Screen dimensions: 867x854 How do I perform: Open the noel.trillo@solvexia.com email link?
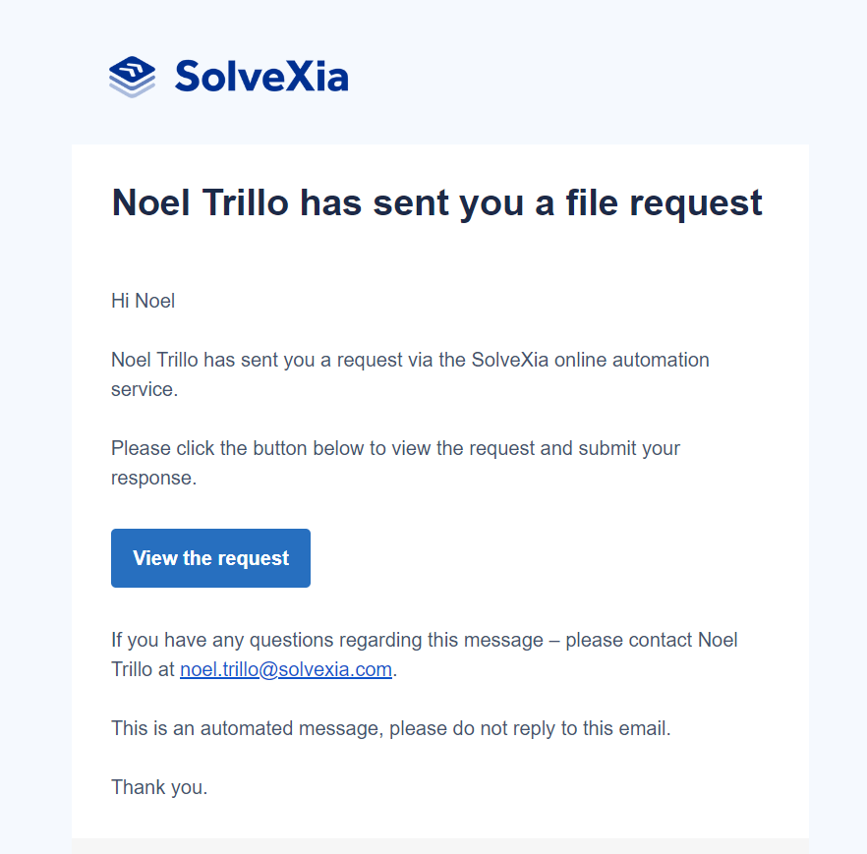(286, 670)
